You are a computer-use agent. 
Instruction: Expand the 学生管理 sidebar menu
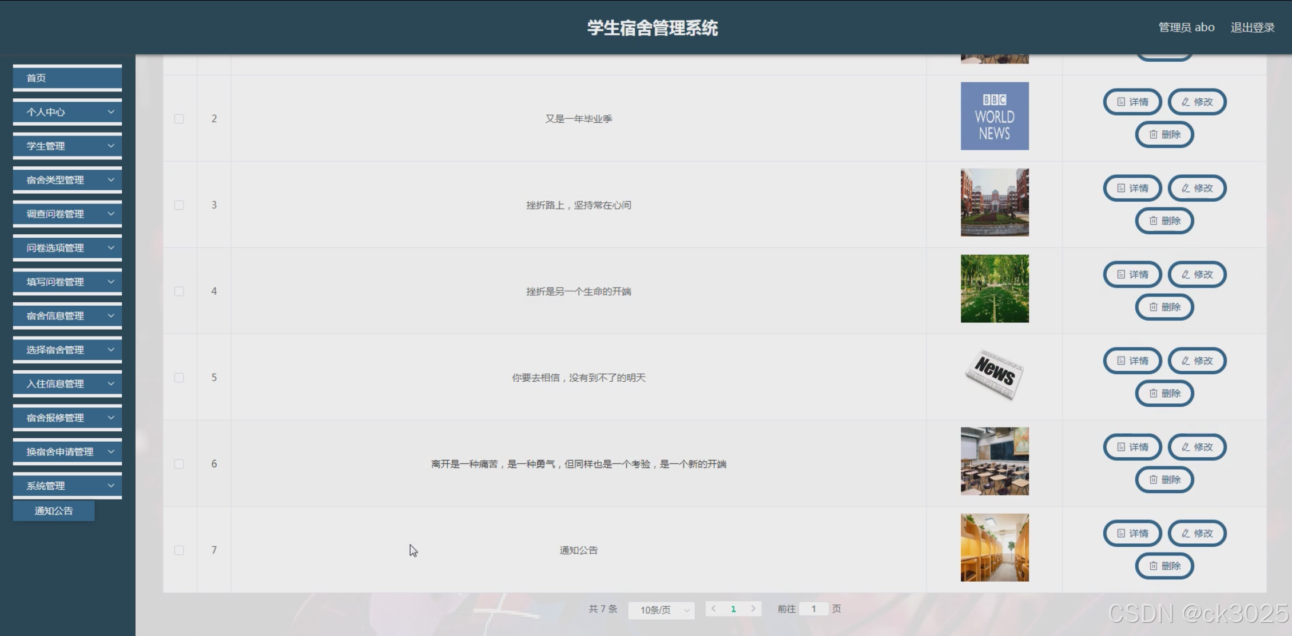pyautogui.click(x=67, y=146)
